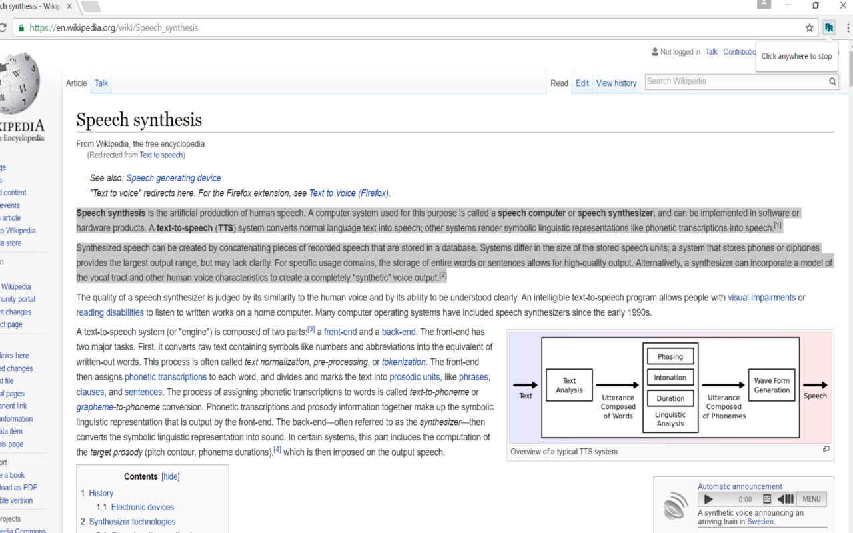Go to History section in Contents
This screenshot has height=533, width=853.
101,494
